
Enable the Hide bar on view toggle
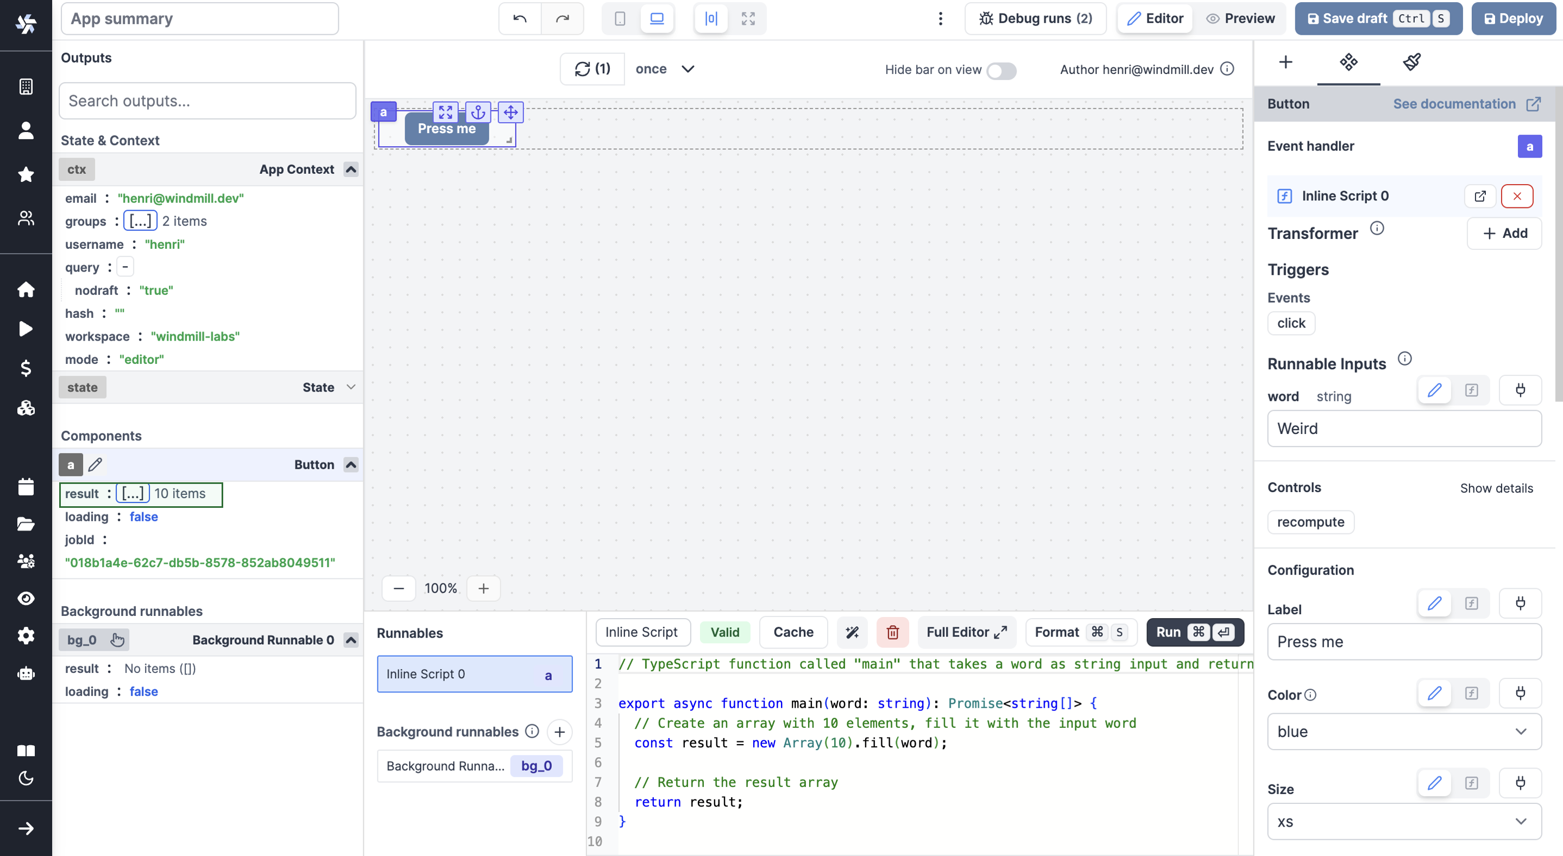click(x=1001, y=71)
